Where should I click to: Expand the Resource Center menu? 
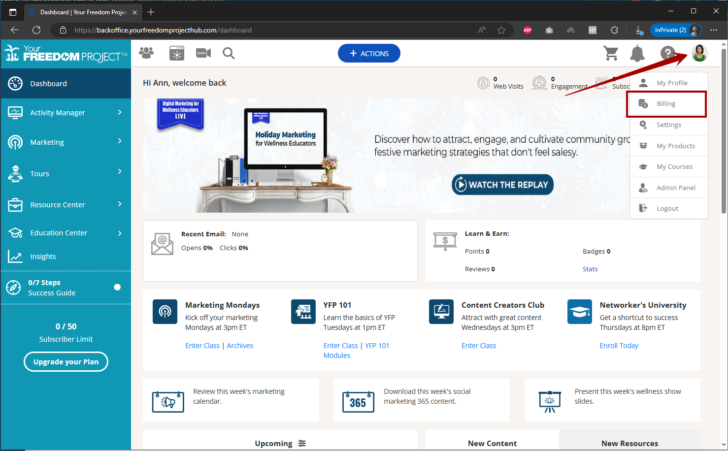click(120, 204)
